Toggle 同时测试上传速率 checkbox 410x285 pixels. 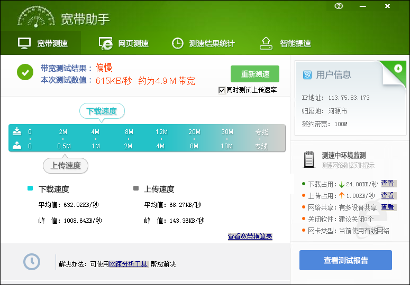pos(222,90)
